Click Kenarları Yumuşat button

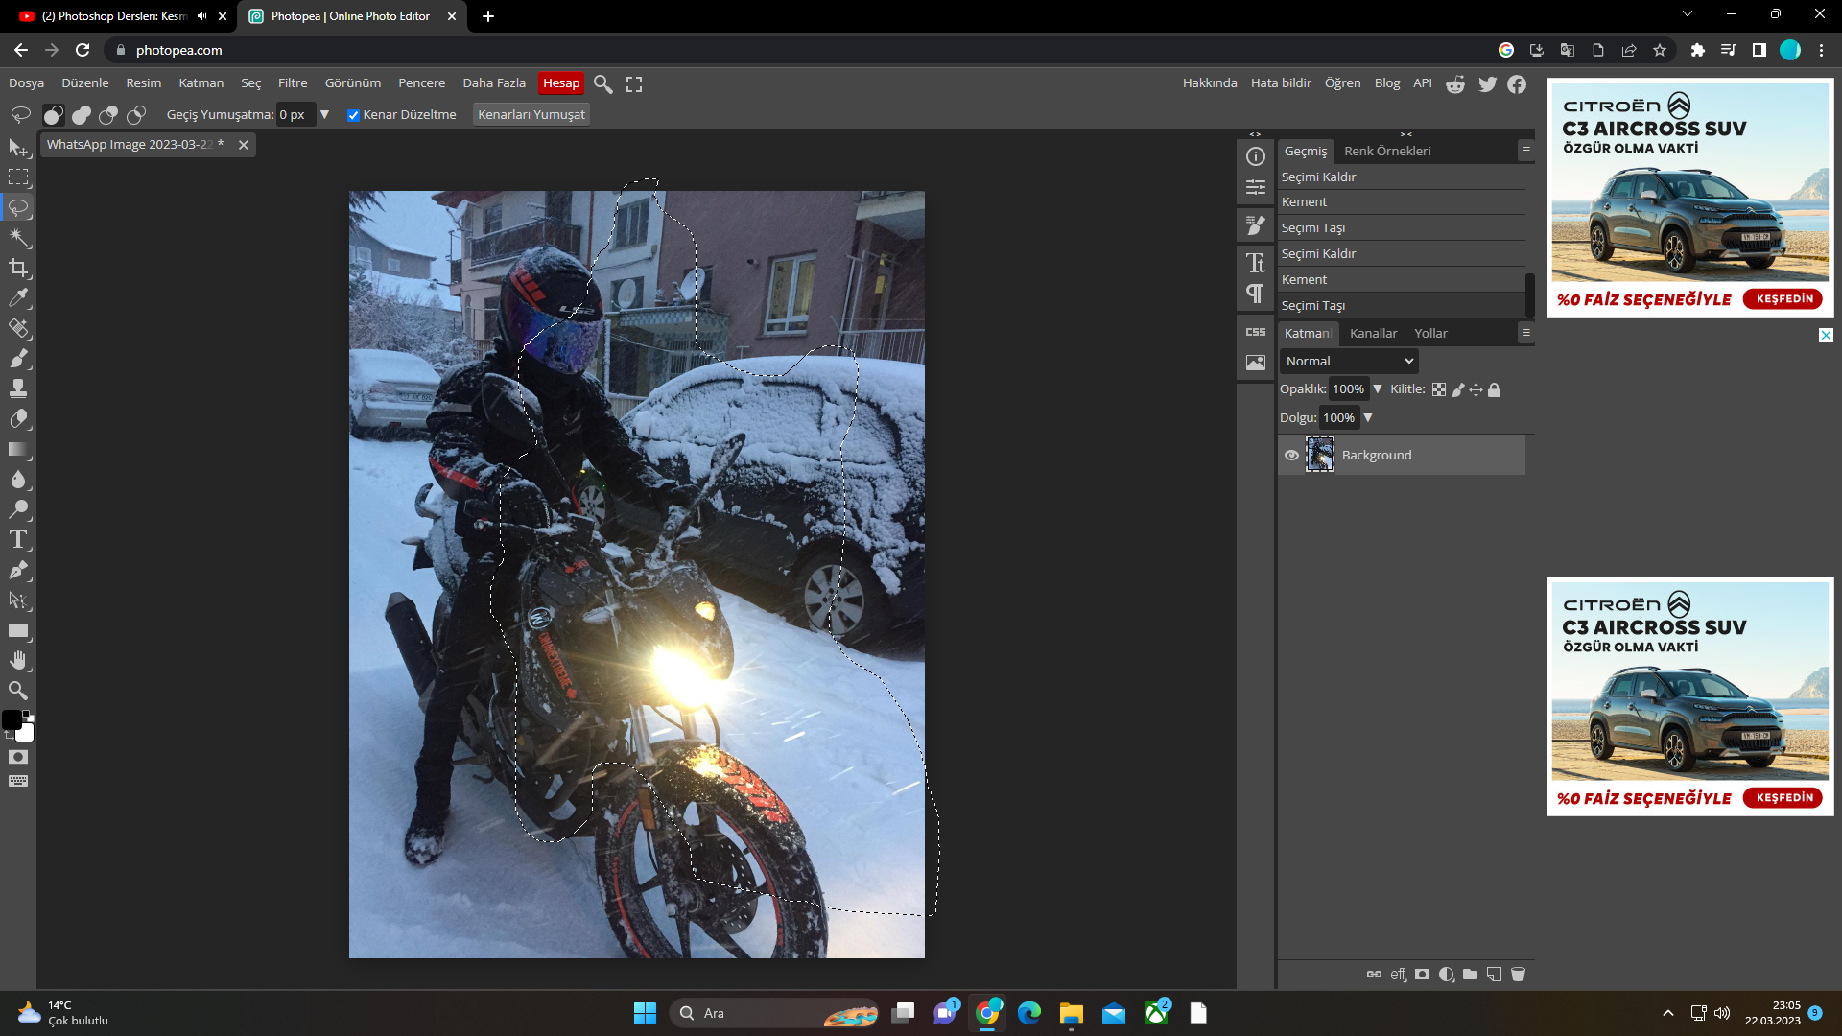[531, 114]
